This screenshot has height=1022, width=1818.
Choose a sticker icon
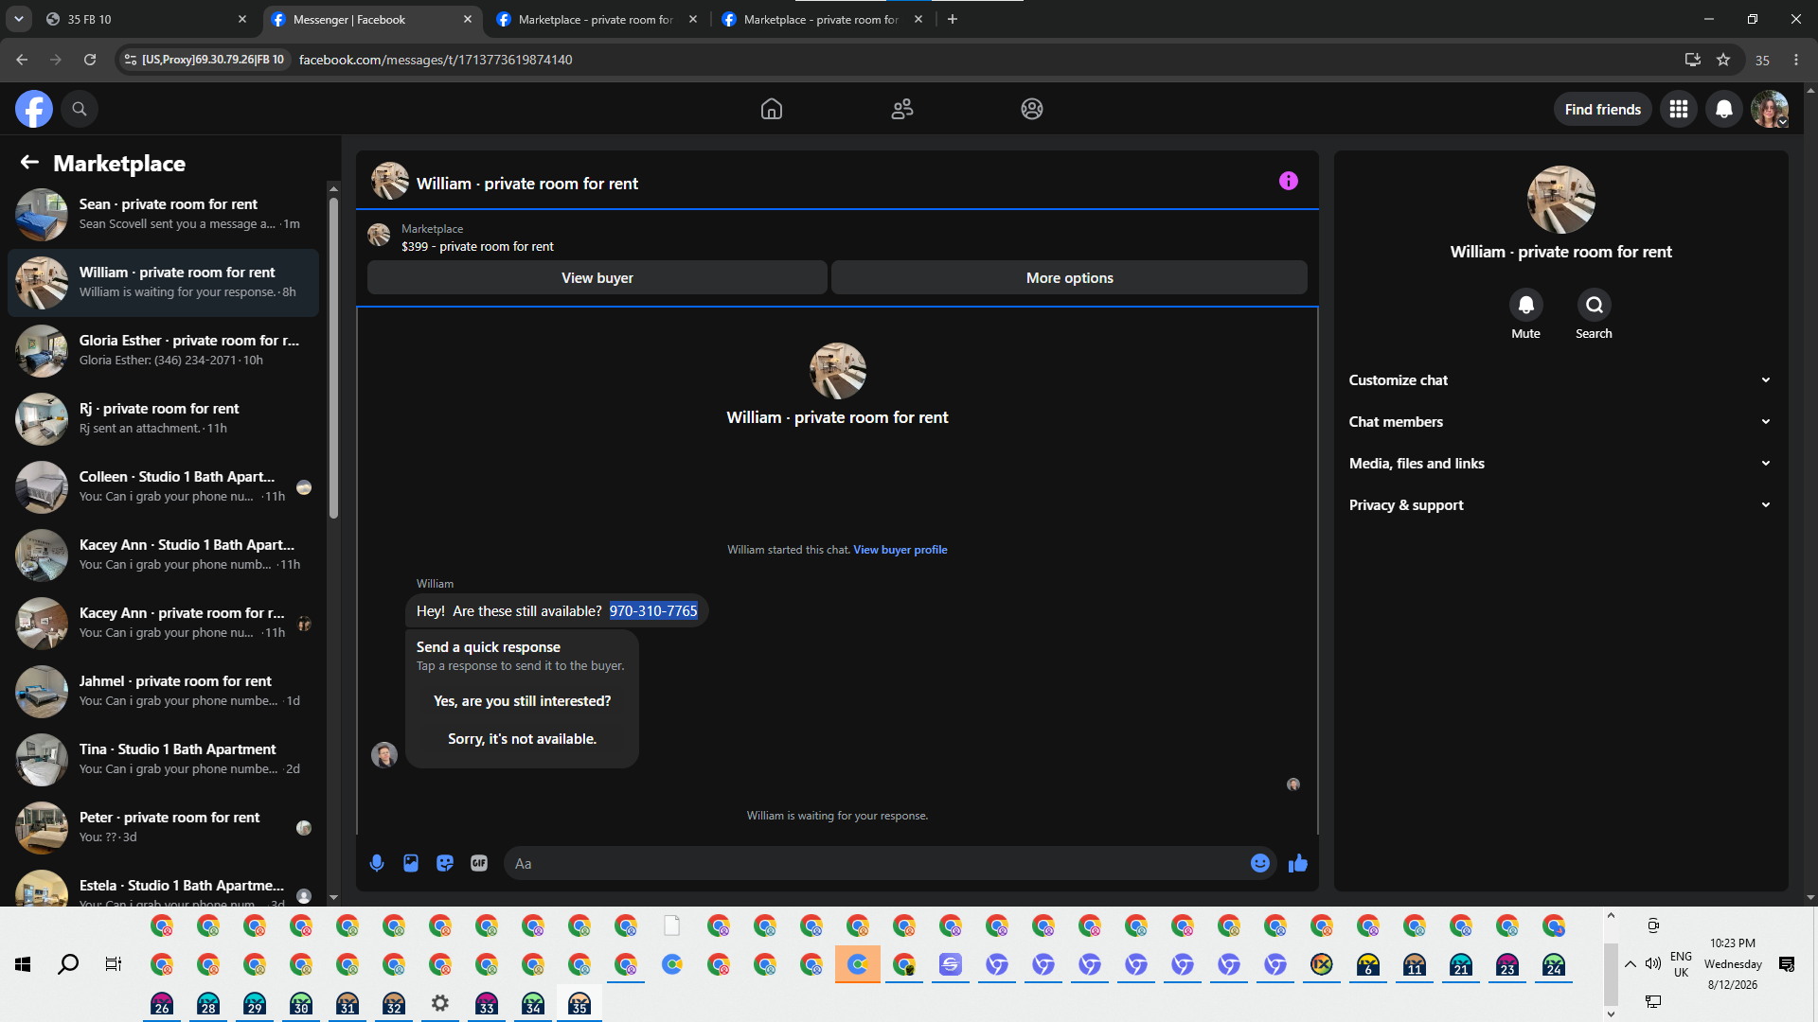pos(445,863)
